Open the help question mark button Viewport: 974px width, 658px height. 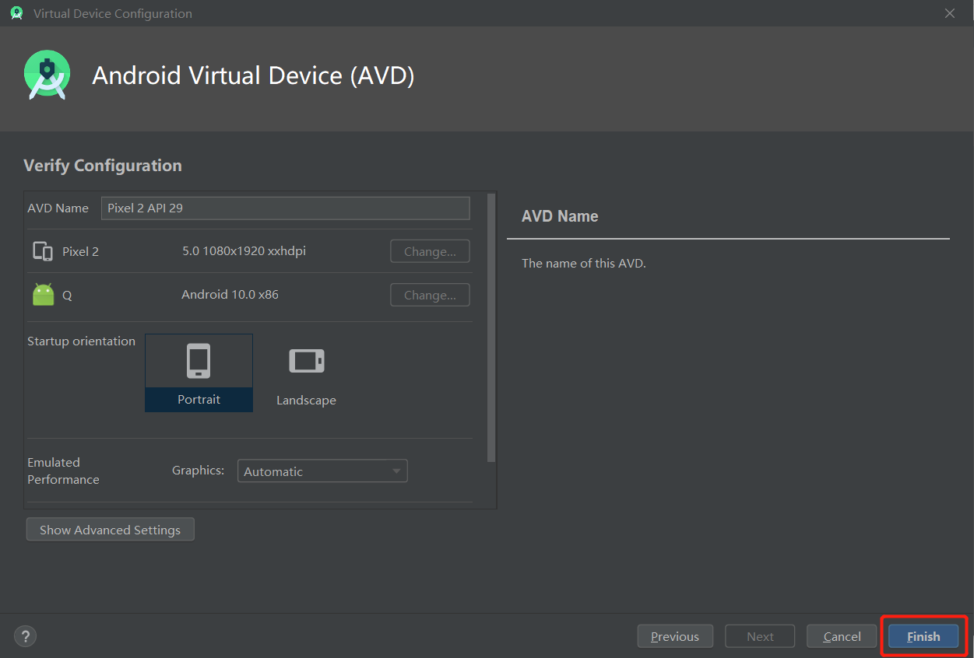[25, 636]
